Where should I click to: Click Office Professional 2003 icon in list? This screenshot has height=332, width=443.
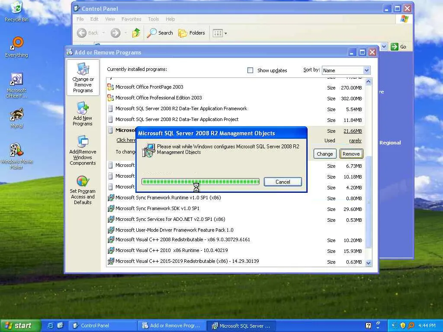pos(110,98)
